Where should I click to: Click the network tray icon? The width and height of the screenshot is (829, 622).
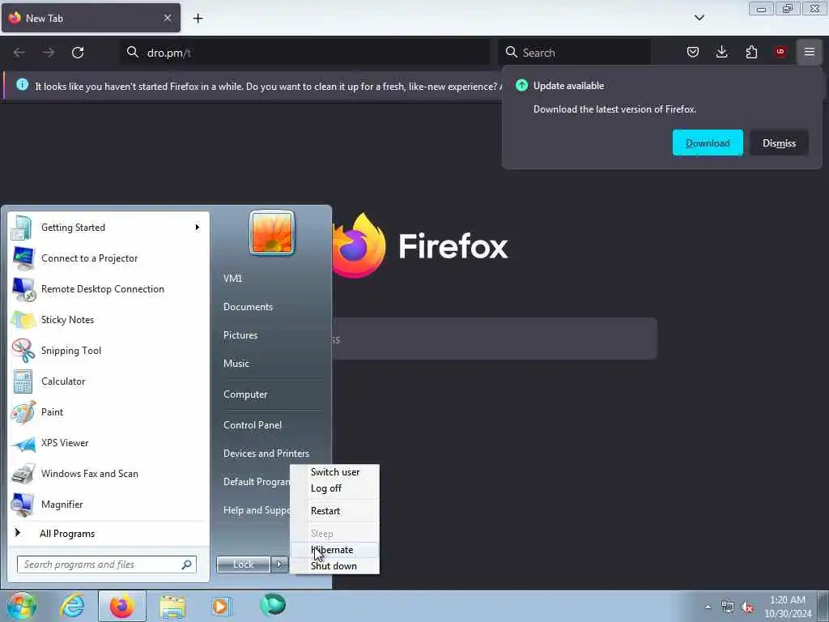728,607
